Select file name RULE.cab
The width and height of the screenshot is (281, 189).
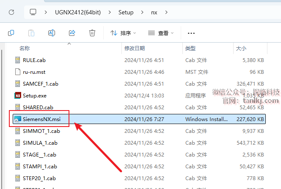(x=34, y=60)
